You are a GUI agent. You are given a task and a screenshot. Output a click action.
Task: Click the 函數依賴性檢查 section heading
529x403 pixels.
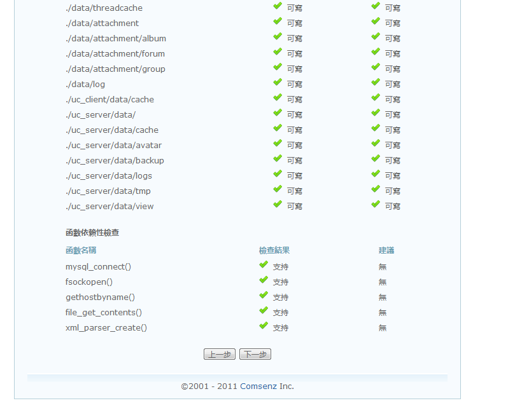[x=92, y=233]
